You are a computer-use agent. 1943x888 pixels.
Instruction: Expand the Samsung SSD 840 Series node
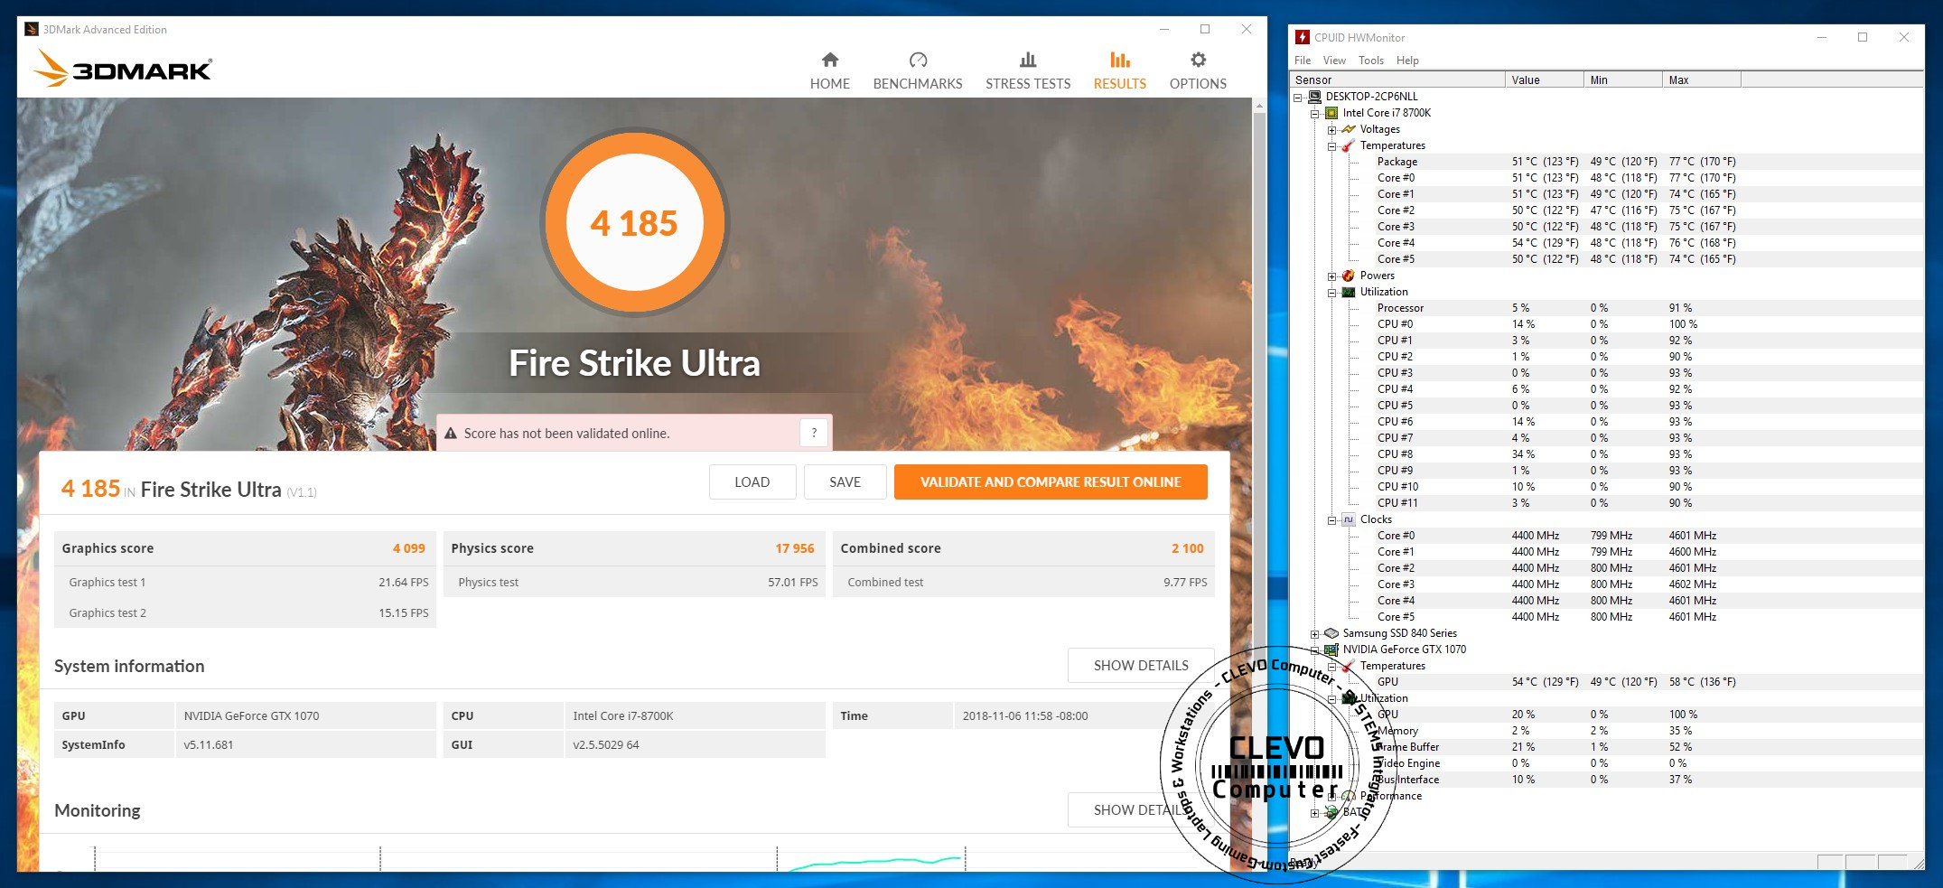click(1315, 634)
